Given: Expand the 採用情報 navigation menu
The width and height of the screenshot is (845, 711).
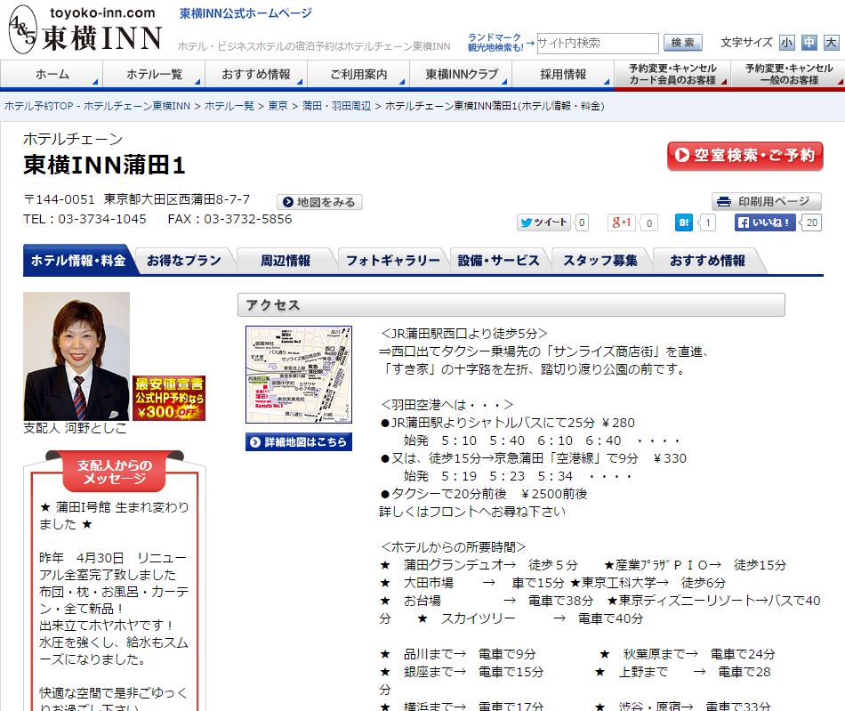Looking at the screenshot, I should point(563,75).
